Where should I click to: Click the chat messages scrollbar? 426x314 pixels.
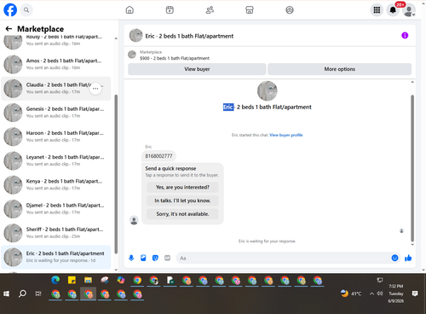[412, 168]
